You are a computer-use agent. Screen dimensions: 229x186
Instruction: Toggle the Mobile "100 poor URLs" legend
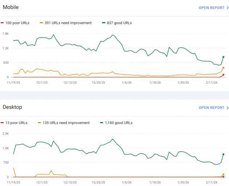pyautogui.click(x=17, y=23)
